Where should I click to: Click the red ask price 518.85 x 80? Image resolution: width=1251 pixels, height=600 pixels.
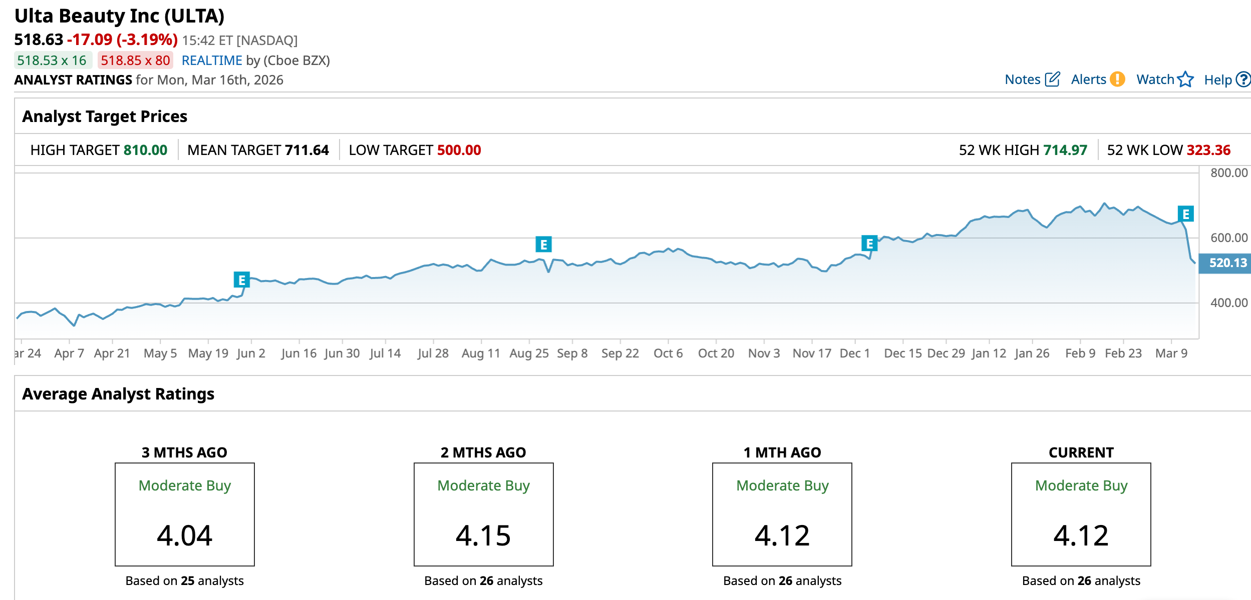coord(135,60)
